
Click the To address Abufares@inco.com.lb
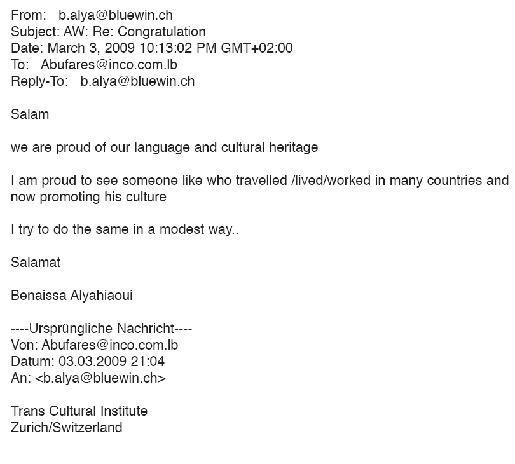109,65
